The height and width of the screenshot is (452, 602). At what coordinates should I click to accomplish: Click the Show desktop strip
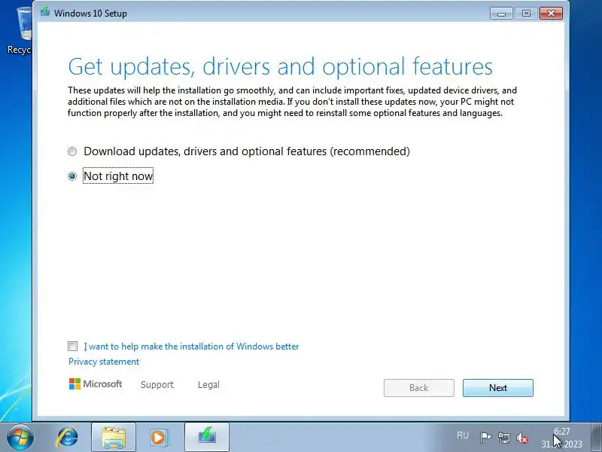coord(596,437)
